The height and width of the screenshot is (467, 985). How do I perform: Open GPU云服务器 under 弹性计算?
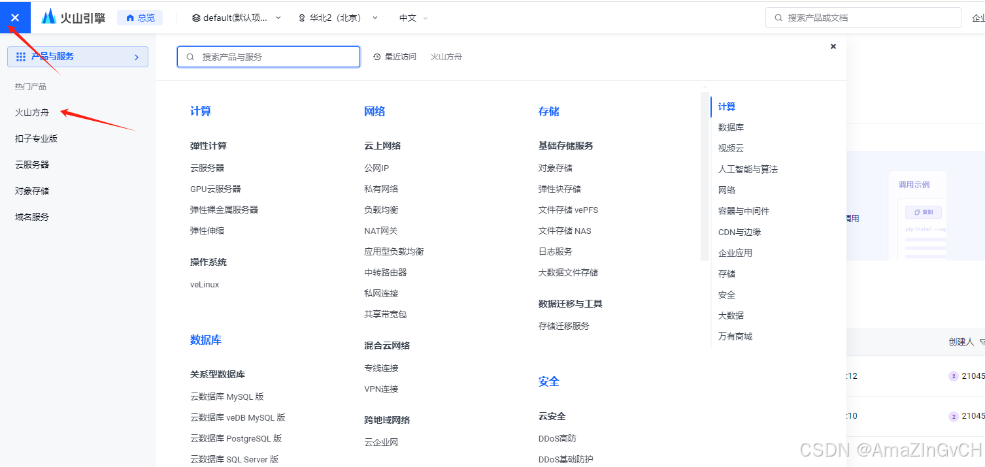pyautogui.click(x=216, y=189)
